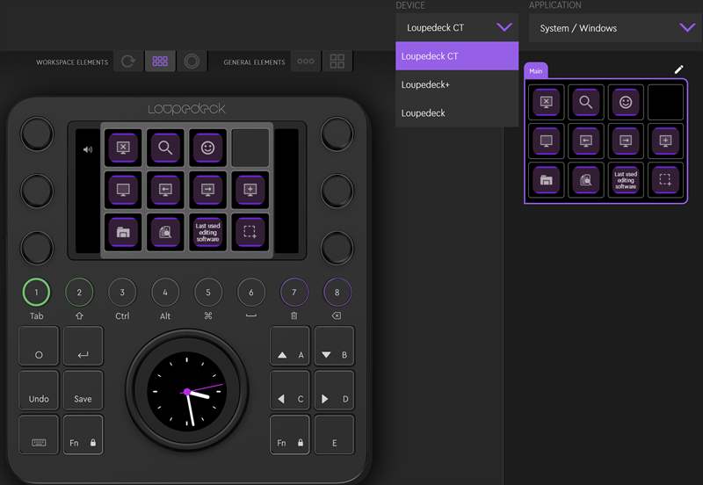Viewport: 703px width, 485px height.
Task: Click the square E button
Action: click(334, 434)
